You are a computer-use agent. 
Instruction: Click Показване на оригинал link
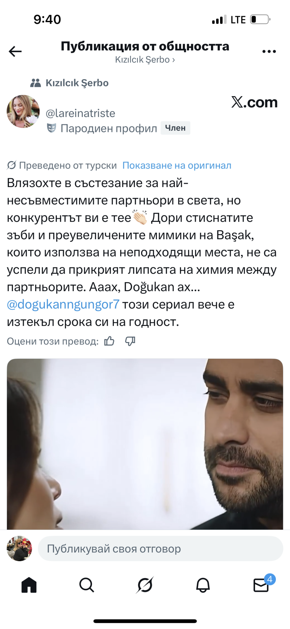tap(177, 165)
